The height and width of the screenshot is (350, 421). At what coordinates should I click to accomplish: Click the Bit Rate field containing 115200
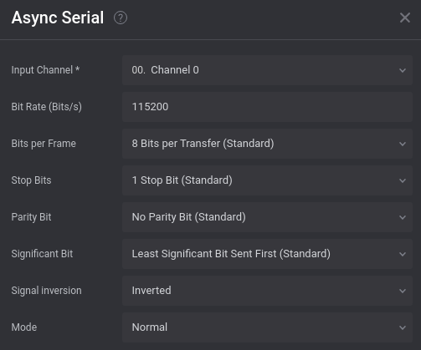click(267, 107)
